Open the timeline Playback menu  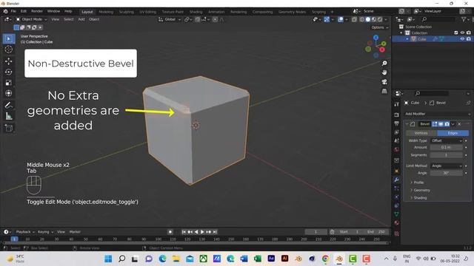pyautogui.click(x=24, y=232)
